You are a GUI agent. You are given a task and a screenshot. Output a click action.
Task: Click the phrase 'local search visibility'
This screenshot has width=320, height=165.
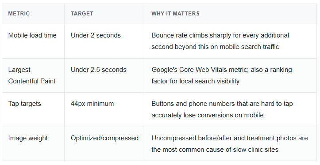pos(209,81)
